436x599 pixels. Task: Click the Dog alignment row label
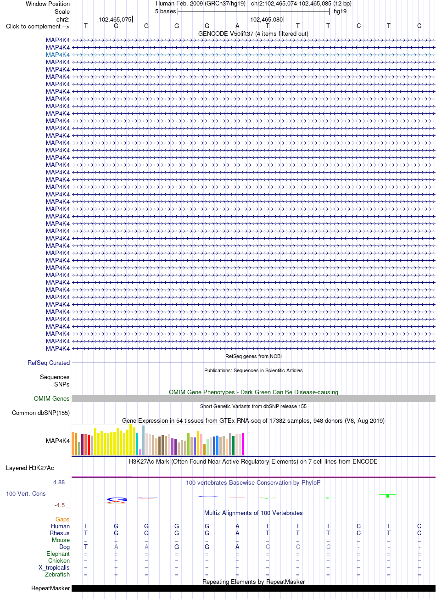click(x=64, y=547)
